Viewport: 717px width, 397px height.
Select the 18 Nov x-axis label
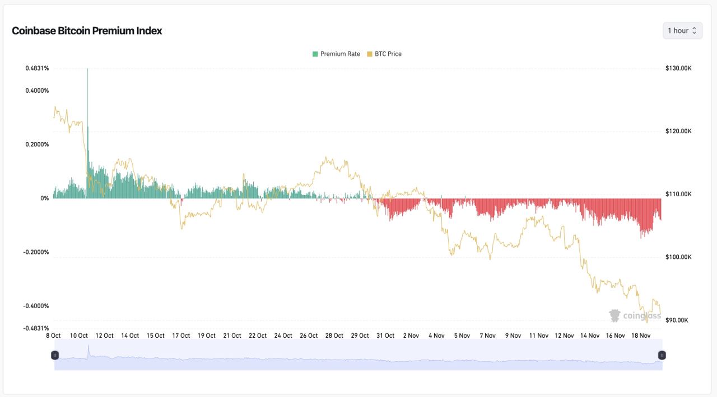pos(641,335)
